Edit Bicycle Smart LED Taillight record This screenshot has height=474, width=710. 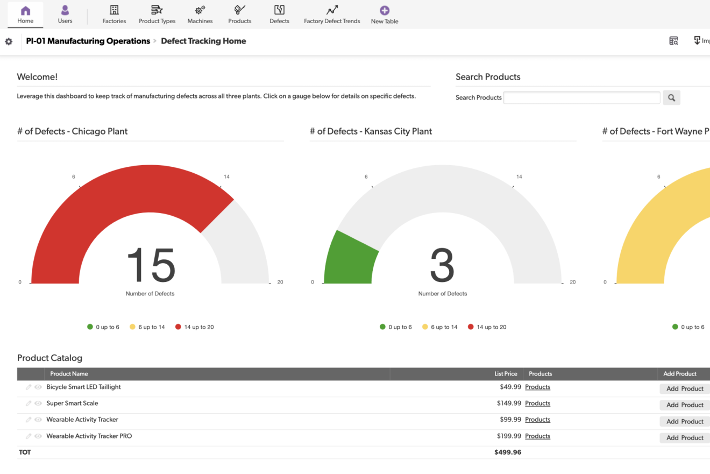click(29, 387)
